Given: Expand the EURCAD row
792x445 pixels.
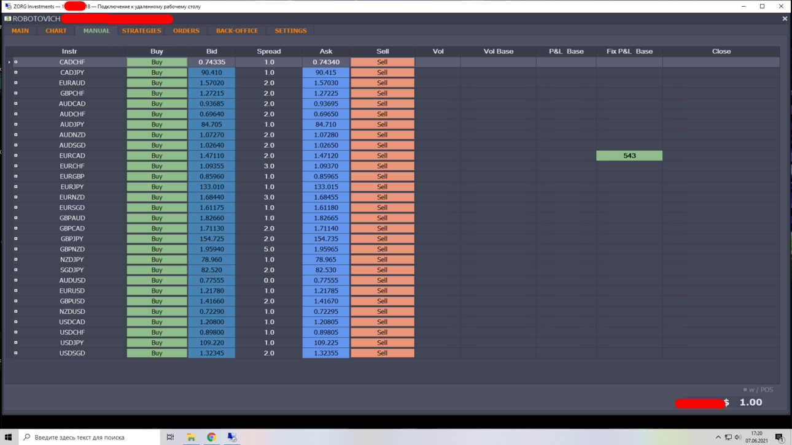Looking at the screenshot, I should [16, 156].
